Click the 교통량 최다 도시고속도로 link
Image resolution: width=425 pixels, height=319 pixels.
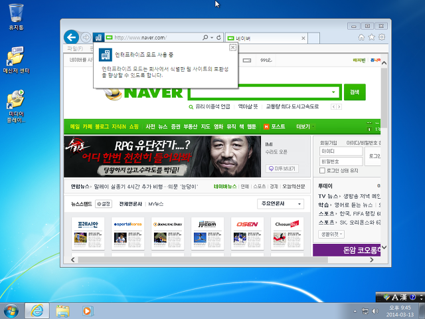click(292, 106)
